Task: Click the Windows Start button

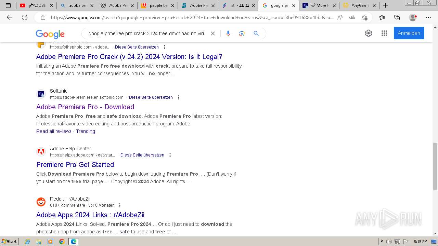Action: click(9, 242)
